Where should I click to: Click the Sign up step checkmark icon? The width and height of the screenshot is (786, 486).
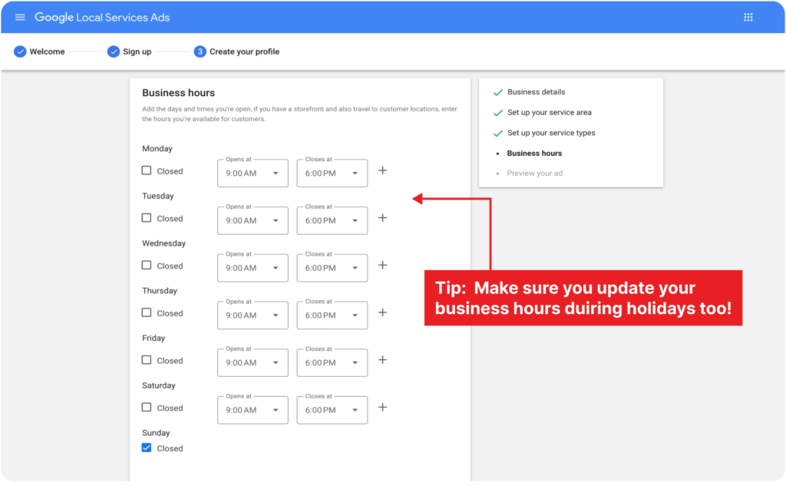click(x=114, y=51)
